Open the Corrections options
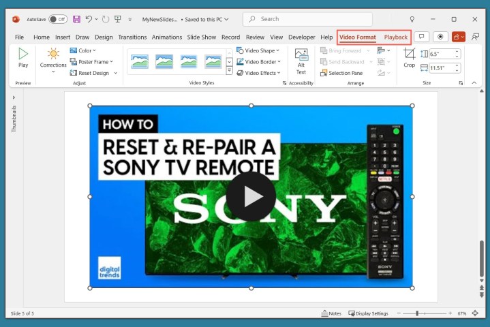 [x=53, y=61]
